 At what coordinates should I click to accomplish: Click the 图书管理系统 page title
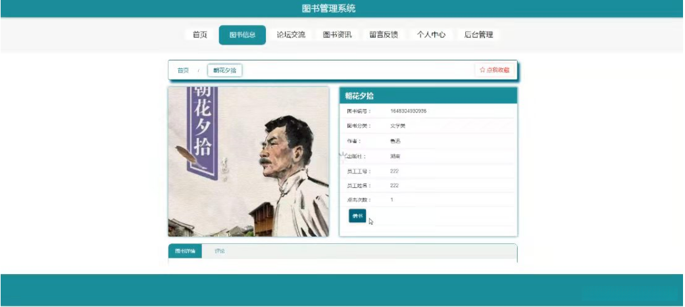pyautogui.click(x=328, y=9)
